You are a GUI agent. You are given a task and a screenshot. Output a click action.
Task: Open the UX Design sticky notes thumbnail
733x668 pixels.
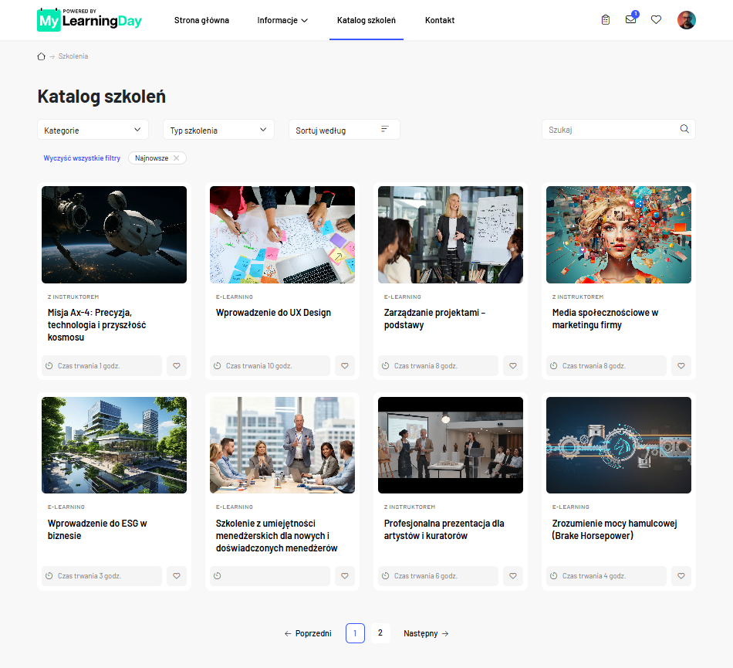click(282, 234)
